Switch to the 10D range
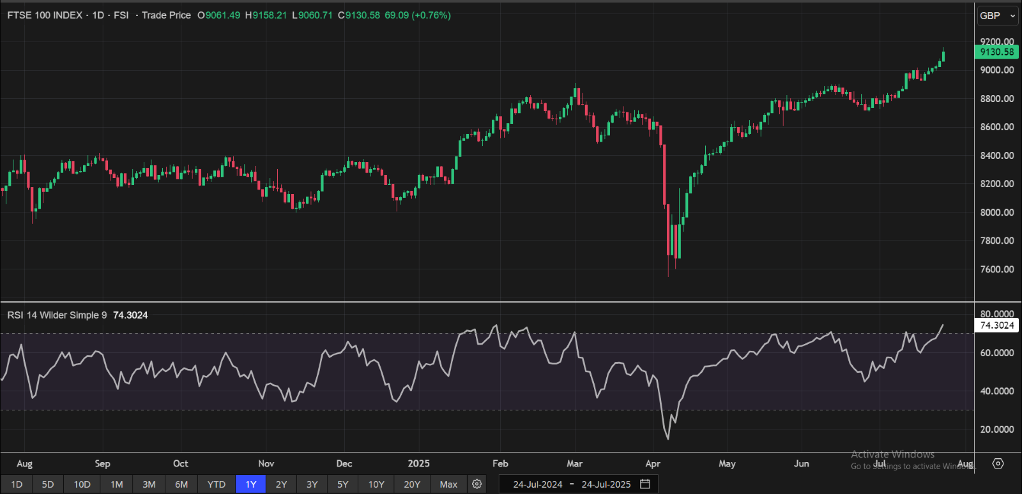 click(x=82, y=484)
